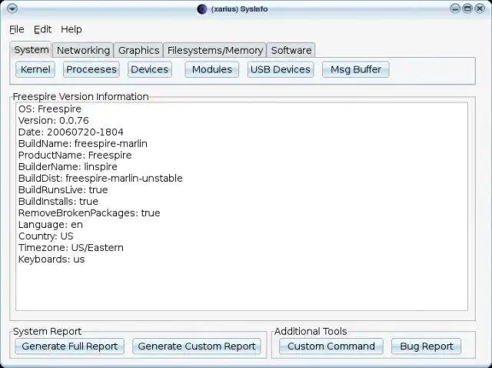Click the '(xarius) SysInfo' window title

(239, 9)
